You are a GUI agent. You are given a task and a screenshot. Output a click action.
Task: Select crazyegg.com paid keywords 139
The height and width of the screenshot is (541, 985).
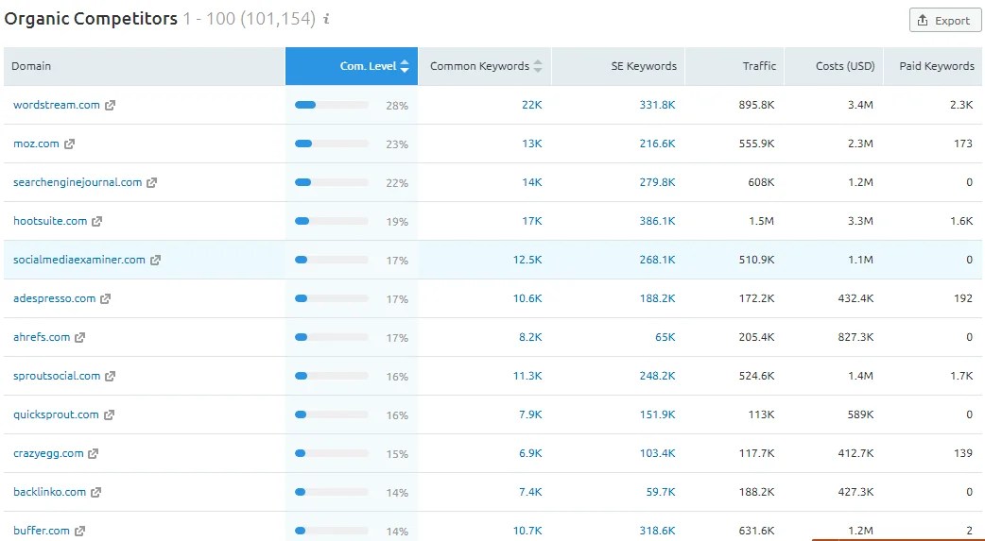click(963, 453)
